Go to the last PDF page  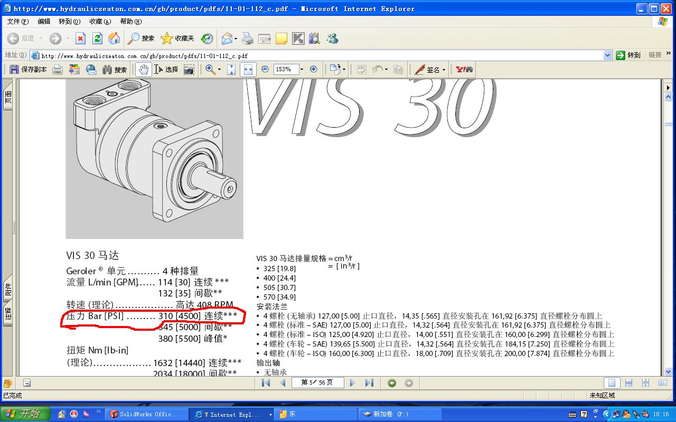pyautogui.click(x=369, y=383)
